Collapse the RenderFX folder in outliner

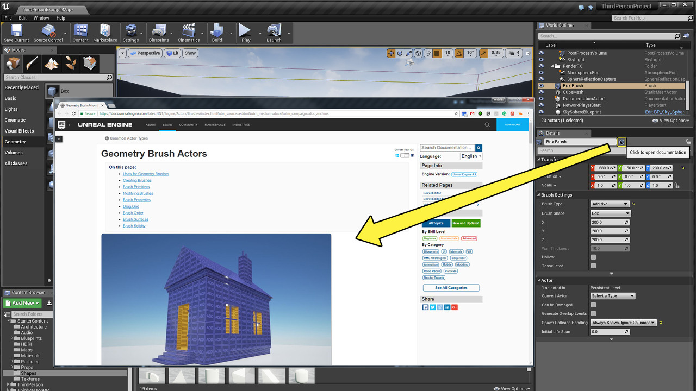point(552,66)
